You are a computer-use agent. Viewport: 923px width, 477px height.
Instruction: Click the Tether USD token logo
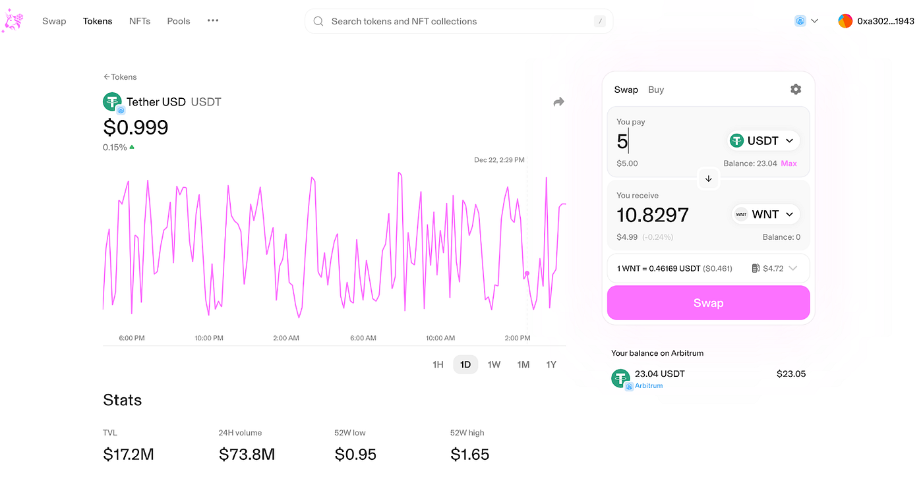(112, 101)
